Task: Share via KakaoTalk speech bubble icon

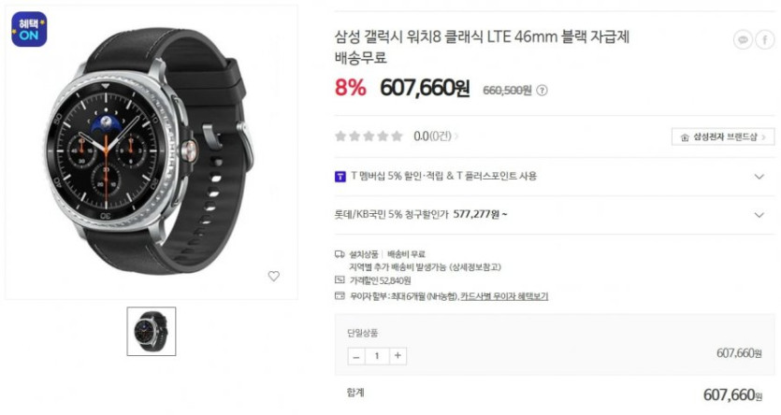Action: [743, 39]
